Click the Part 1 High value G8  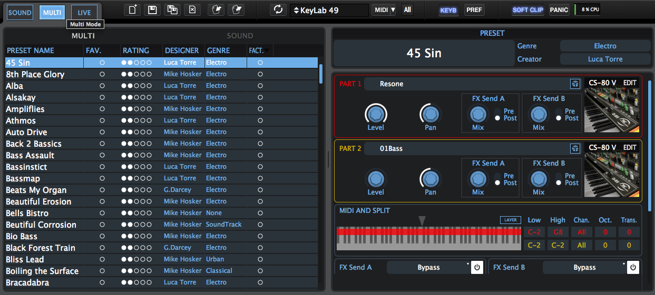pos(558,232)
